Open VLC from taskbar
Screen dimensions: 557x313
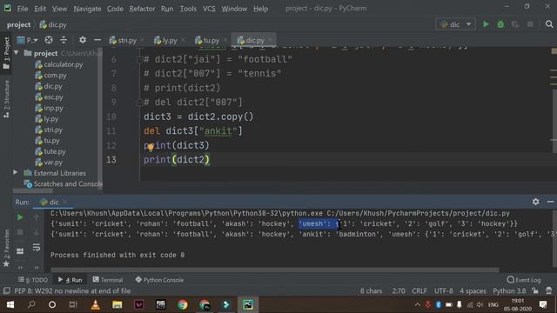(95, 304)
